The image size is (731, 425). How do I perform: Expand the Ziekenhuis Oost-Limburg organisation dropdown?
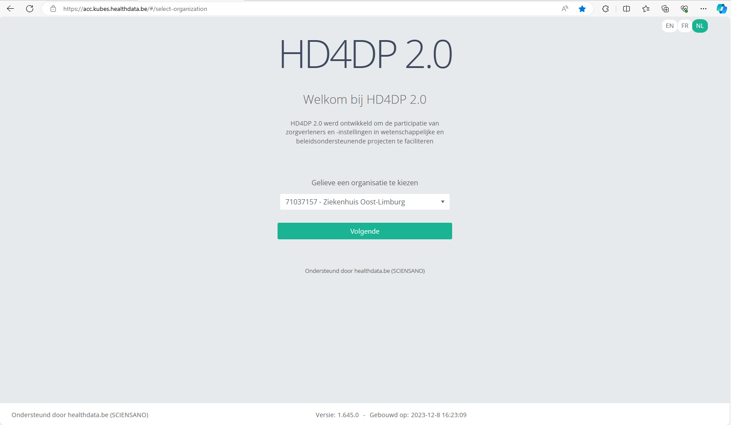pos(364,202)
